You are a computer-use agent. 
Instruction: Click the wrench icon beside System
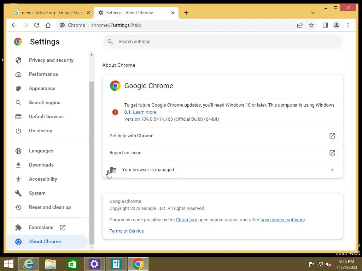[x=18, y=193]
